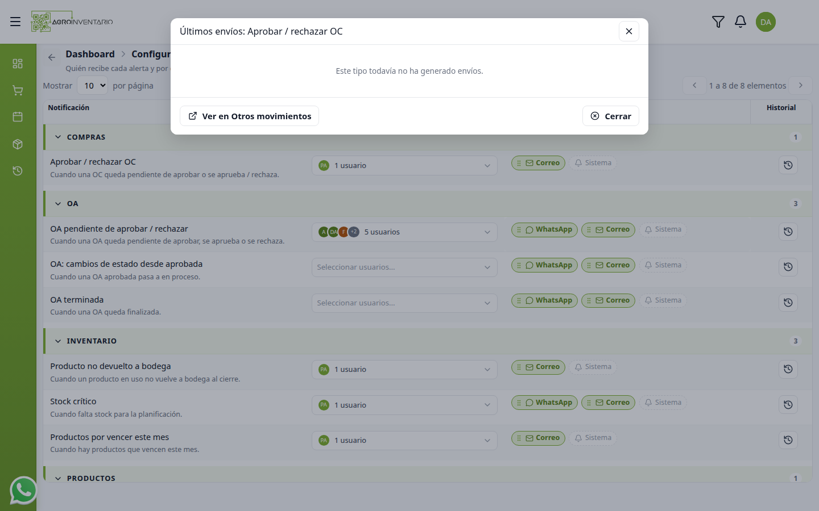The width and height of the screenshot is (819, 511).
Task: Go to previous page of elements
Action: click(694, 85)
